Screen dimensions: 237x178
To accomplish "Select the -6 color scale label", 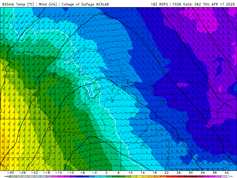I will click(82, 173).
